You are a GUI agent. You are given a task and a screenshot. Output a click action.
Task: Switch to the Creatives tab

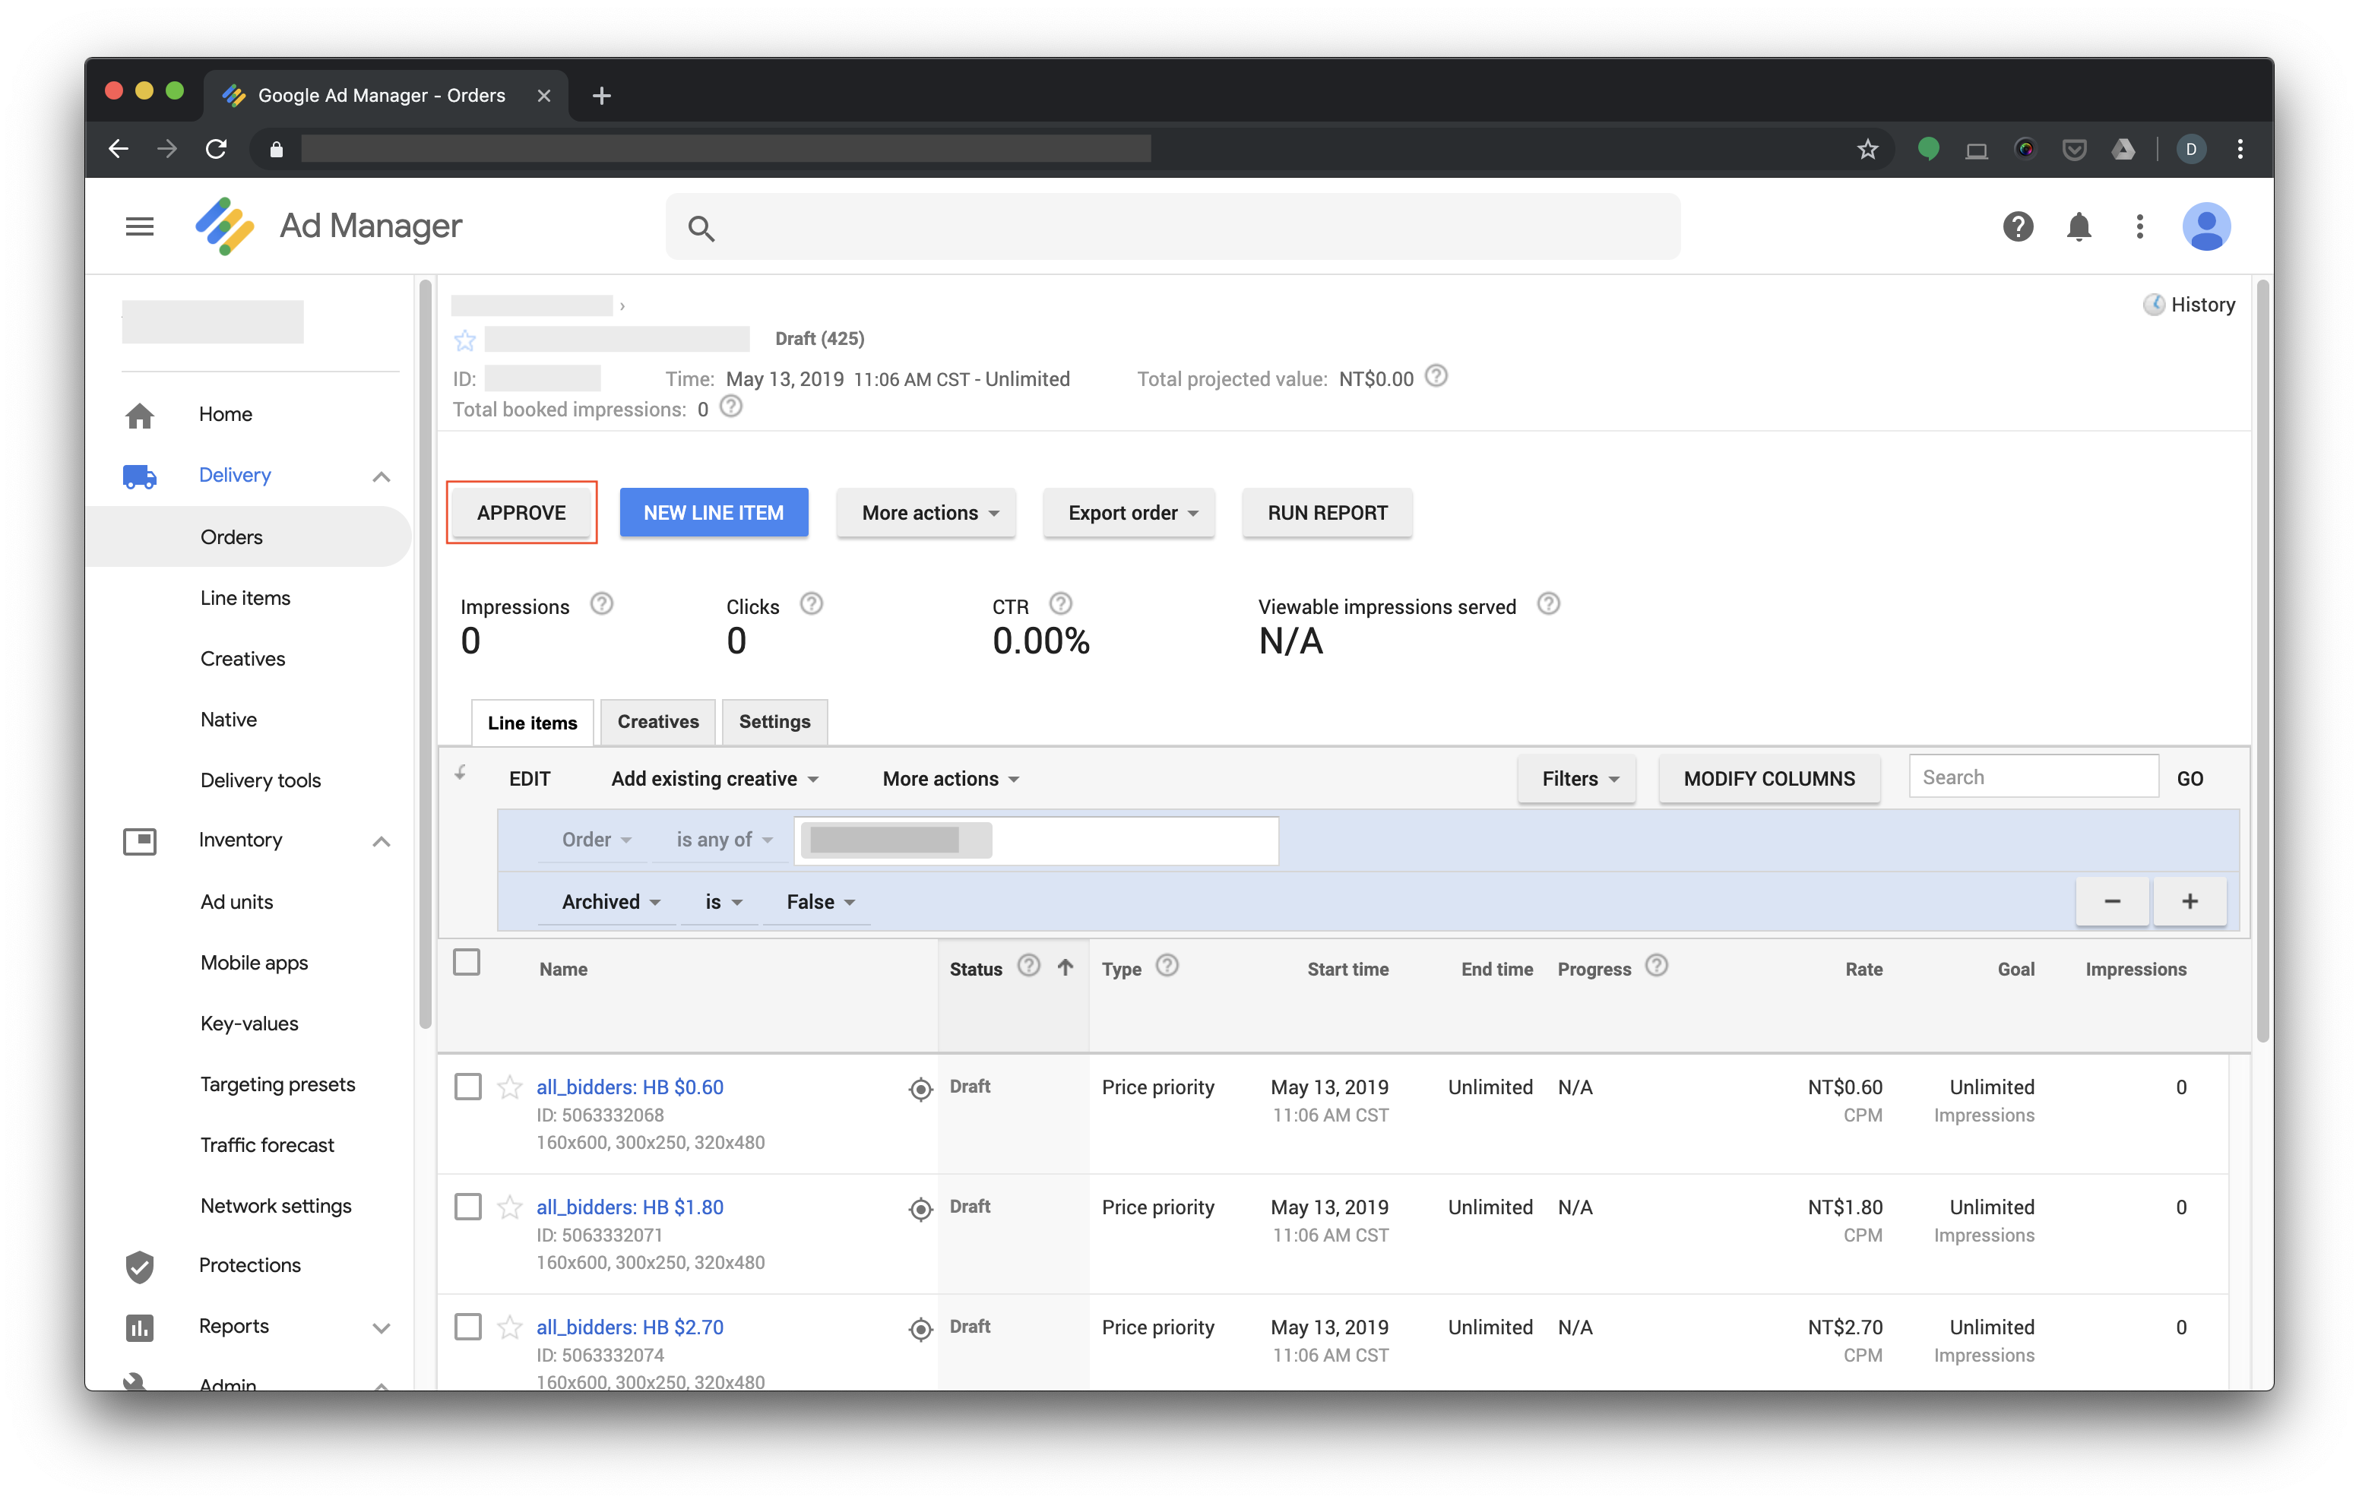(x=657, y=722)
